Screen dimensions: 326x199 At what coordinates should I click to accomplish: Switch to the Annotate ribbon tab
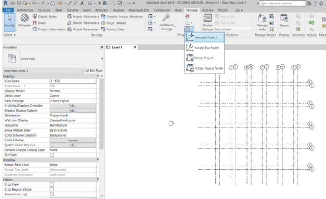click(102, 10)
